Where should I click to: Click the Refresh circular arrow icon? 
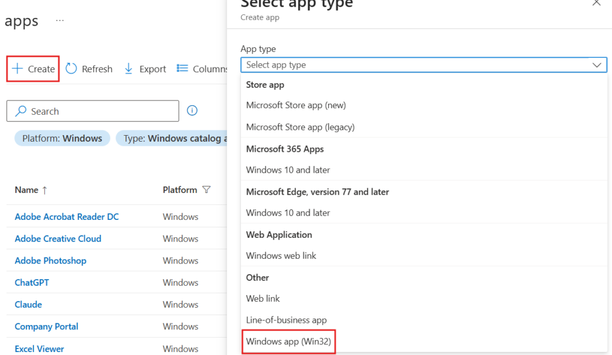pos(71,69)
